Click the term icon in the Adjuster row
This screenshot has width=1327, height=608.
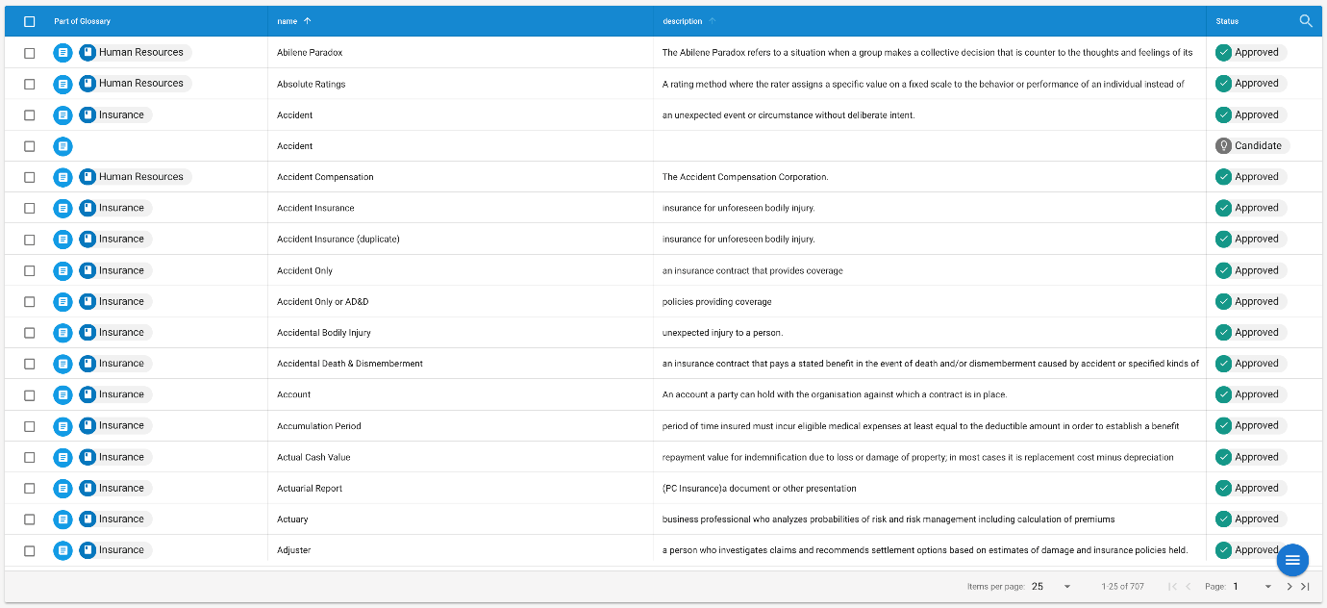[x=63, y=550]
